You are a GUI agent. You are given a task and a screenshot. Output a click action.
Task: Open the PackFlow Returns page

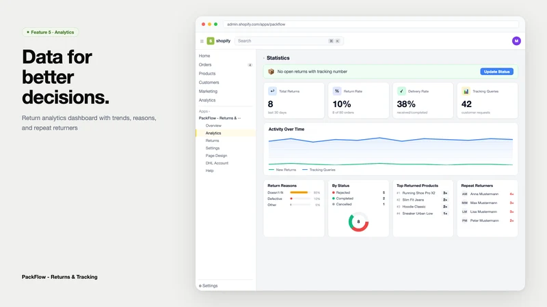click(x=212, y=141)
